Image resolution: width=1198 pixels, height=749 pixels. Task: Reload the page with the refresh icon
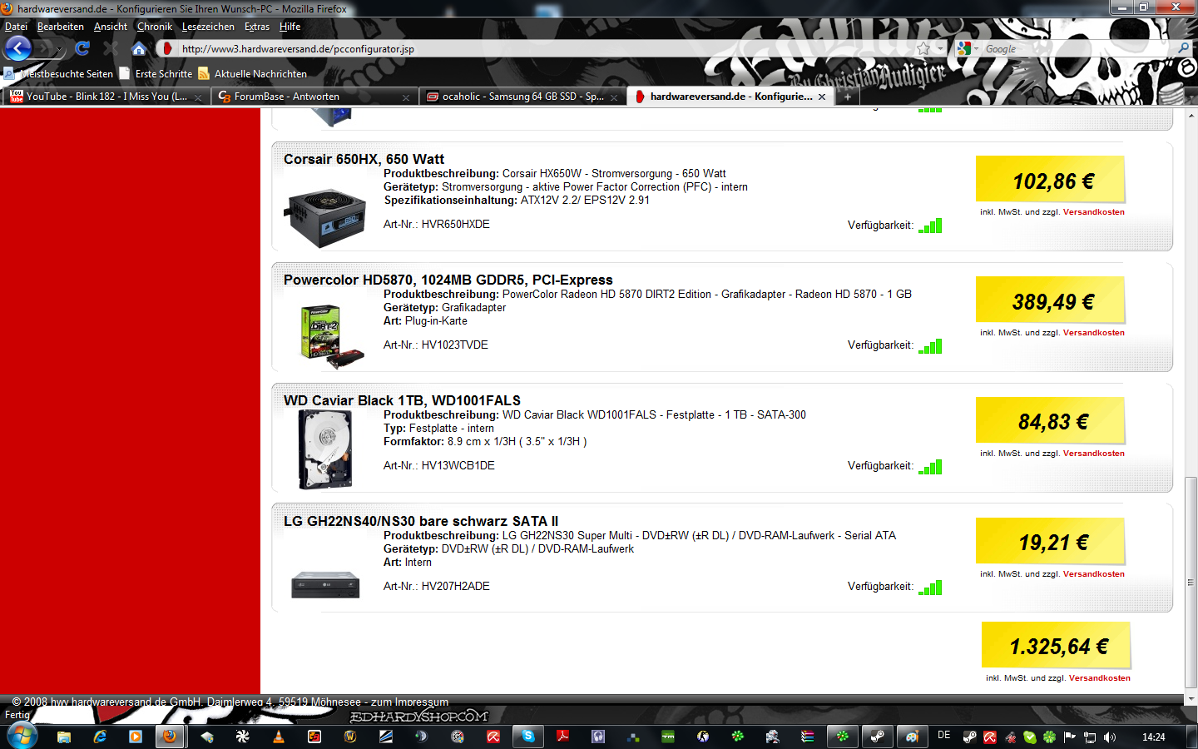tap(82, 48)
